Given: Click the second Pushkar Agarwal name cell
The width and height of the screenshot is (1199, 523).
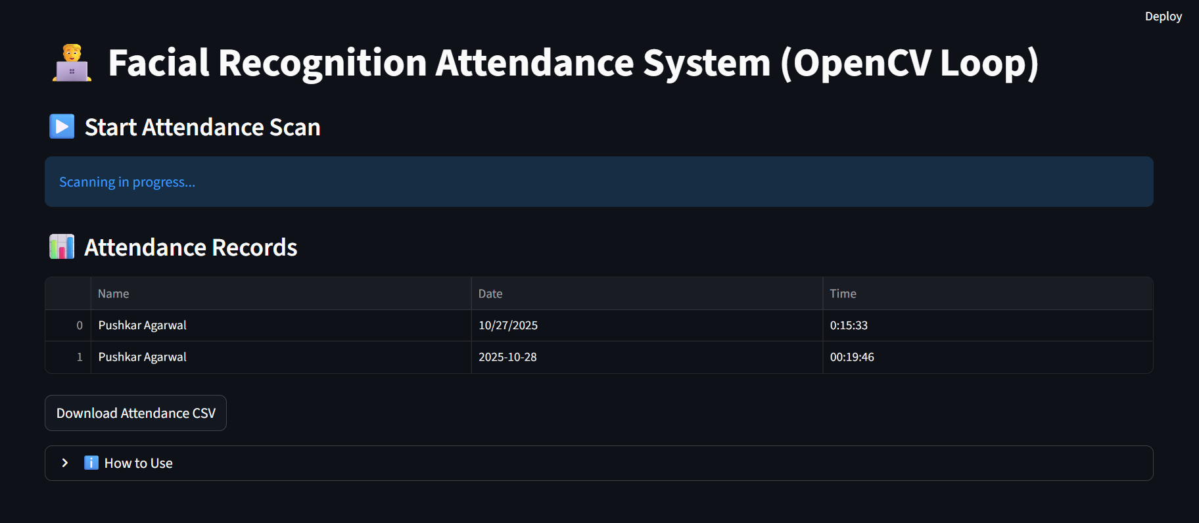Looking at the screenshot, I should coord(143,357).
